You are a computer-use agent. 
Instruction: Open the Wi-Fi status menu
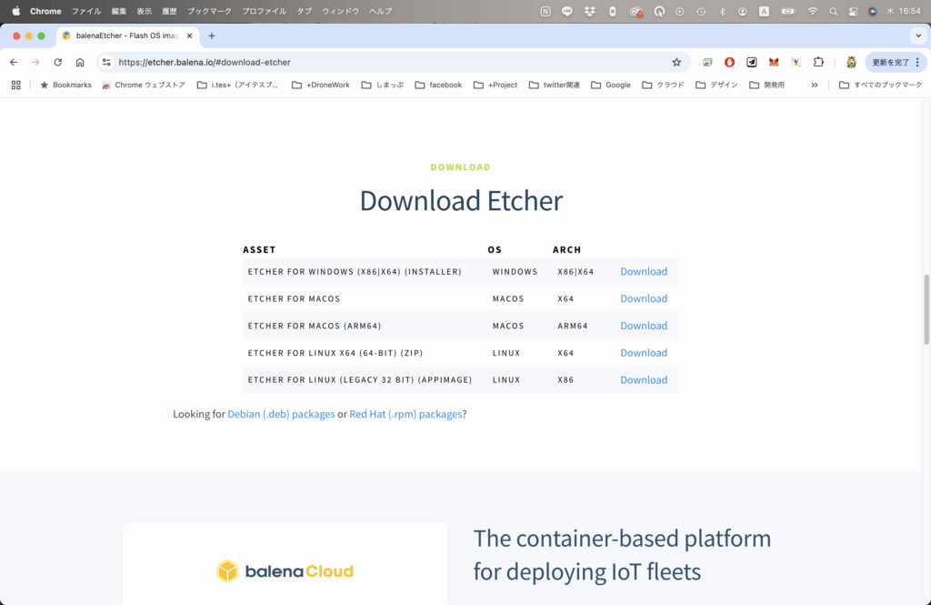(x=812, y=11)
